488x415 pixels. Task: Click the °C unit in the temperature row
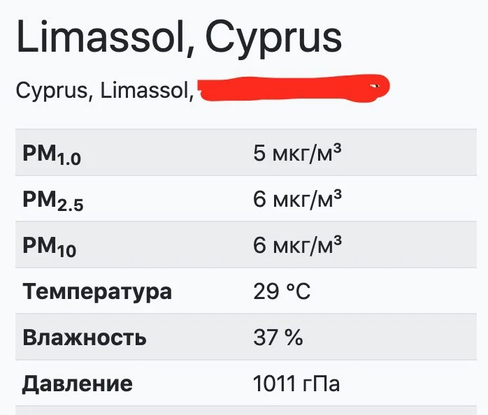(x=297, y=291)
